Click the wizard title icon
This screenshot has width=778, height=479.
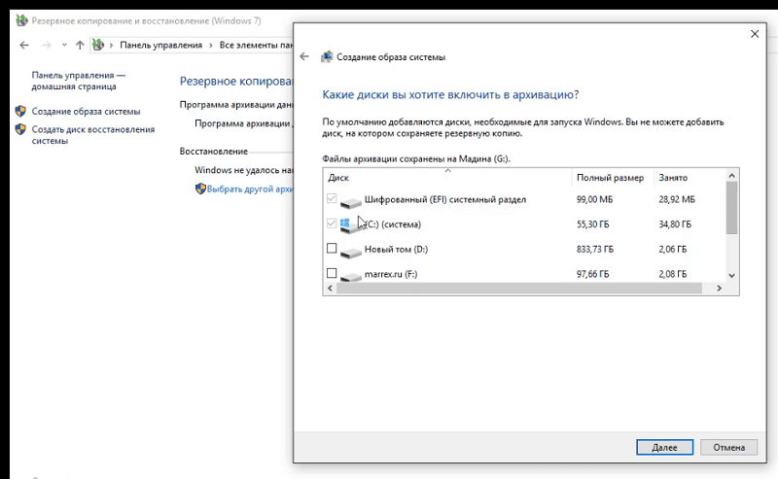[327, 57]
